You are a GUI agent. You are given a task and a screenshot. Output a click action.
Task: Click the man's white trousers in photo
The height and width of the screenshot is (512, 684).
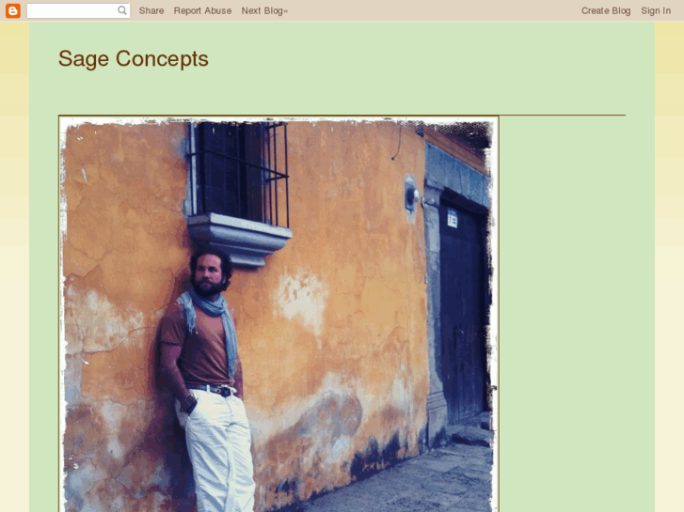tap(218, 451)
